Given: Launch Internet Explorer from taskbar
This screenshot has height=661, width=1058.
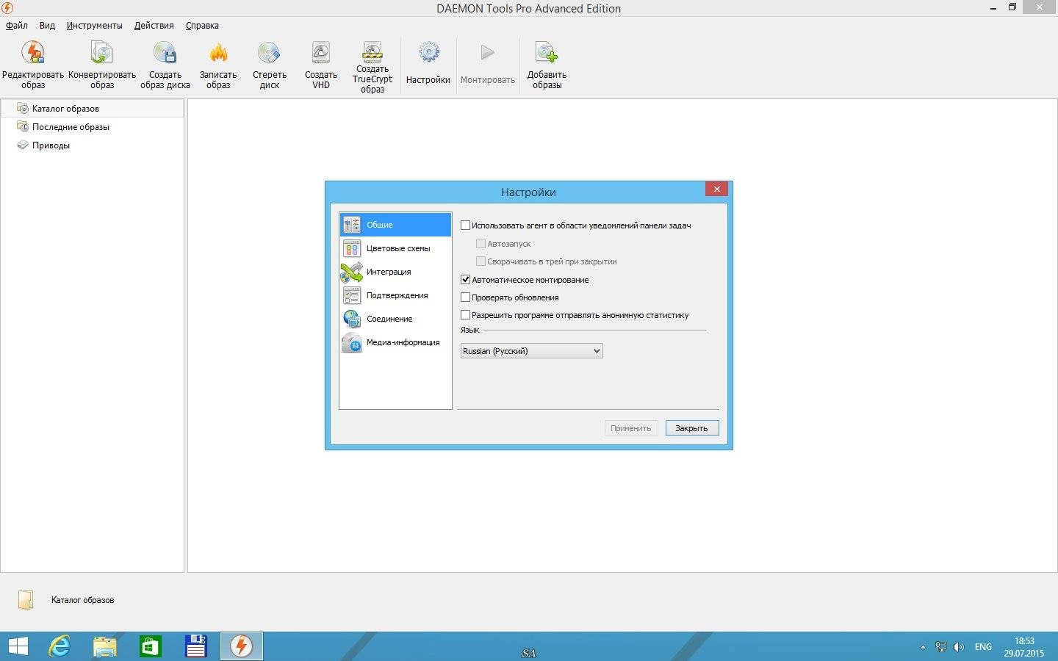Looking at the screenshot, I should [x=60, y=646].
